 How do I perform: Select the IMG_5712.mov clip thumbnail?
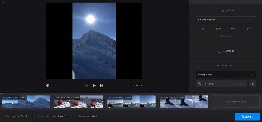[x=26, y=102]
